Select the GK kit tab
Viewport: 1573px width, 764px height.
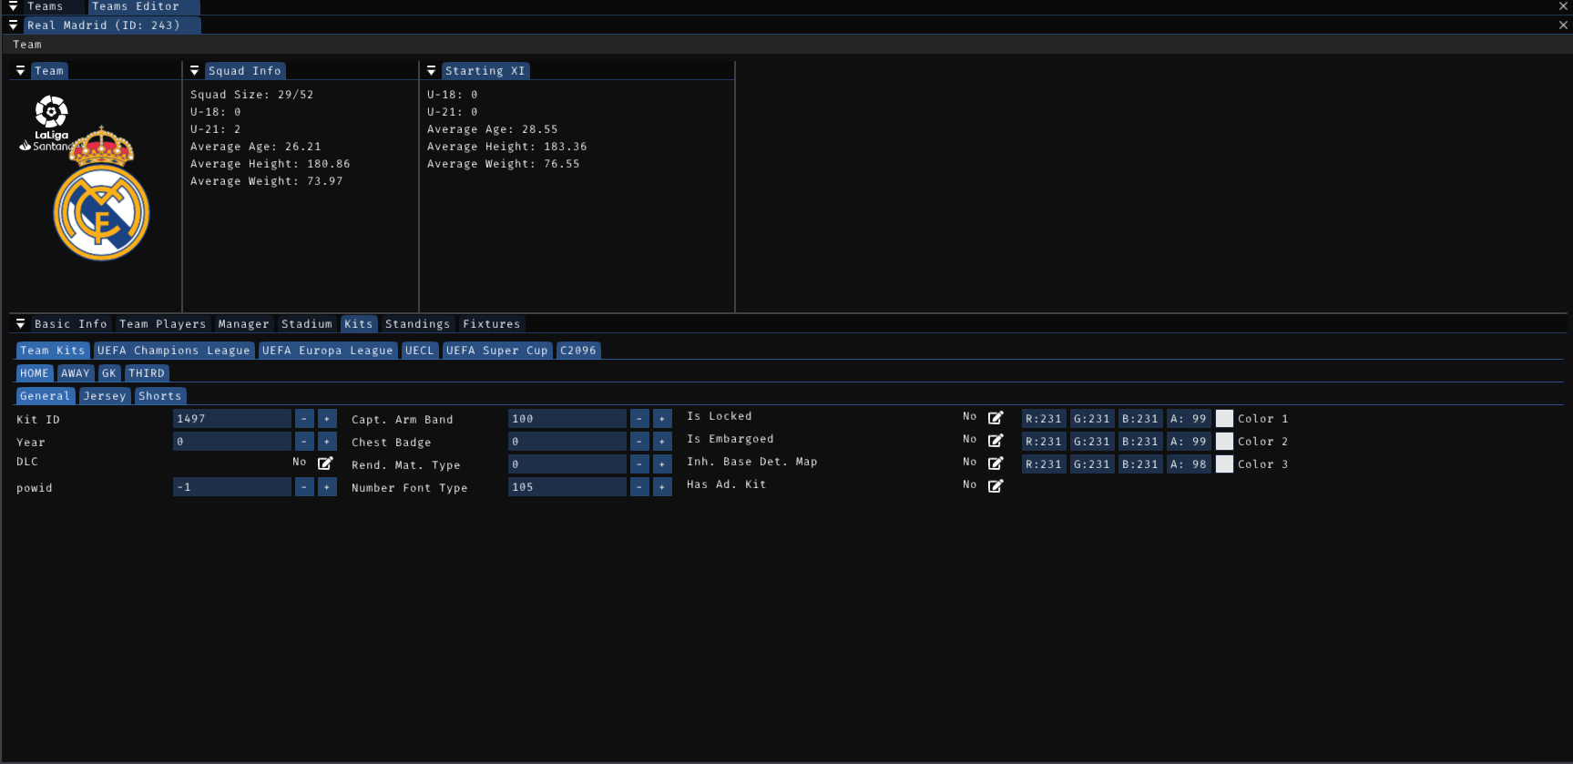tap(109, 373)
